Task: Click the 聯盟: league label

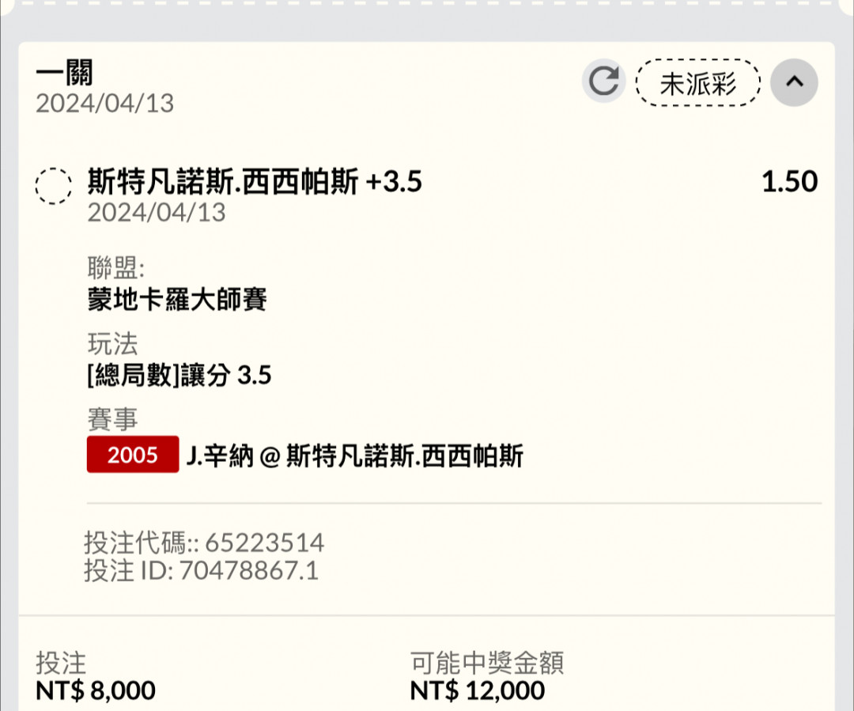Action: [116, 268]
